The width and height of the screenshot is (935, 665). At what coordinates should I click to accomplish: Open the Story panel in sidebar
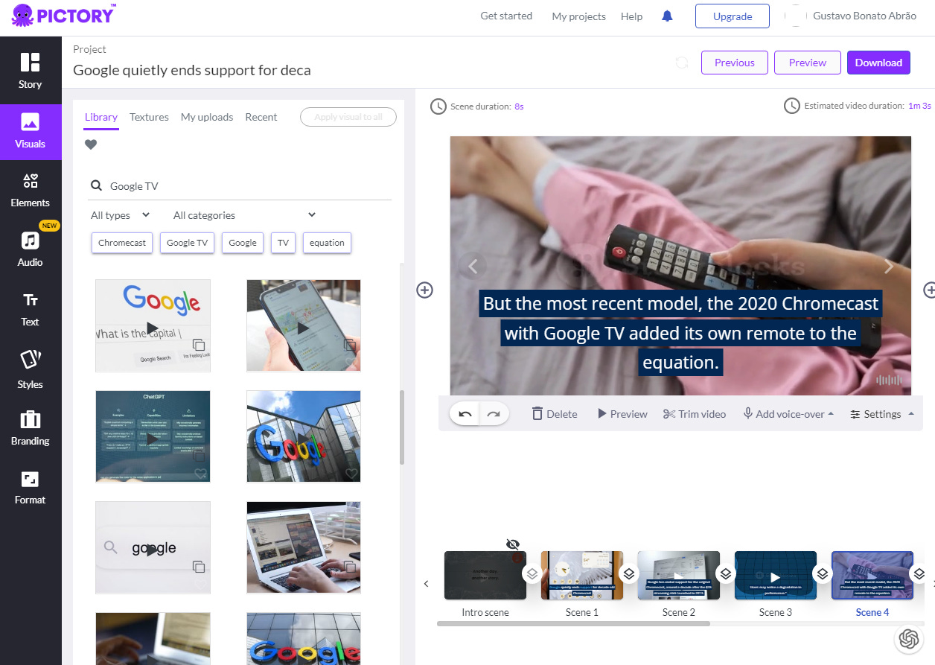pyautogui.click(x=31, y=71)
